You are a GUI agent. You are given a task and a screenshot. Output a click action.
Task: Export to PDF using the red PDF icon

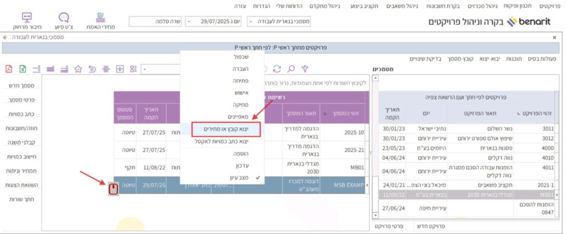pyautogui.click(x=9, y=69)
